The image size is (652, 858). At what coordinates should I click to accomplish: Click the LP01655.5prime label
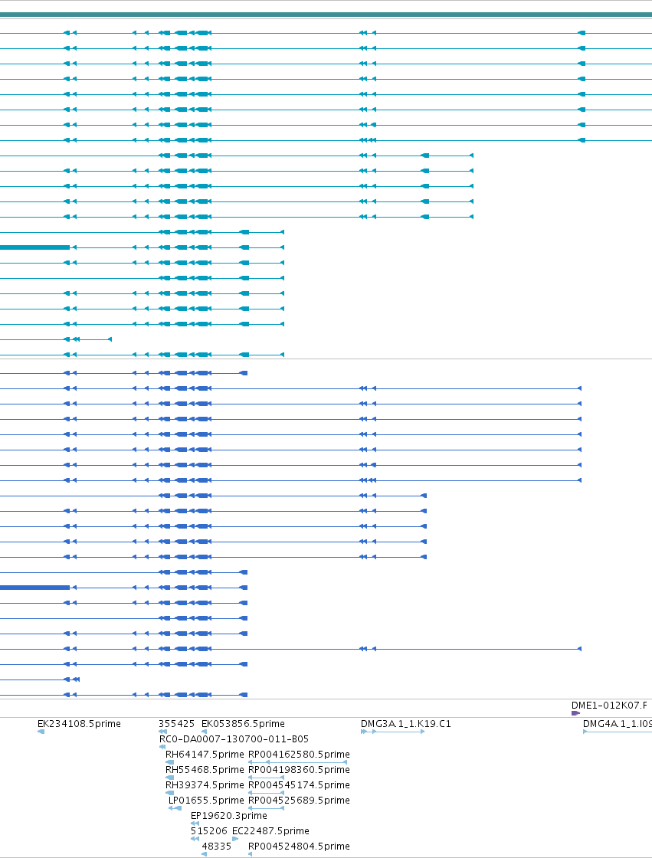pyautogui.click(x=206, y=800)
